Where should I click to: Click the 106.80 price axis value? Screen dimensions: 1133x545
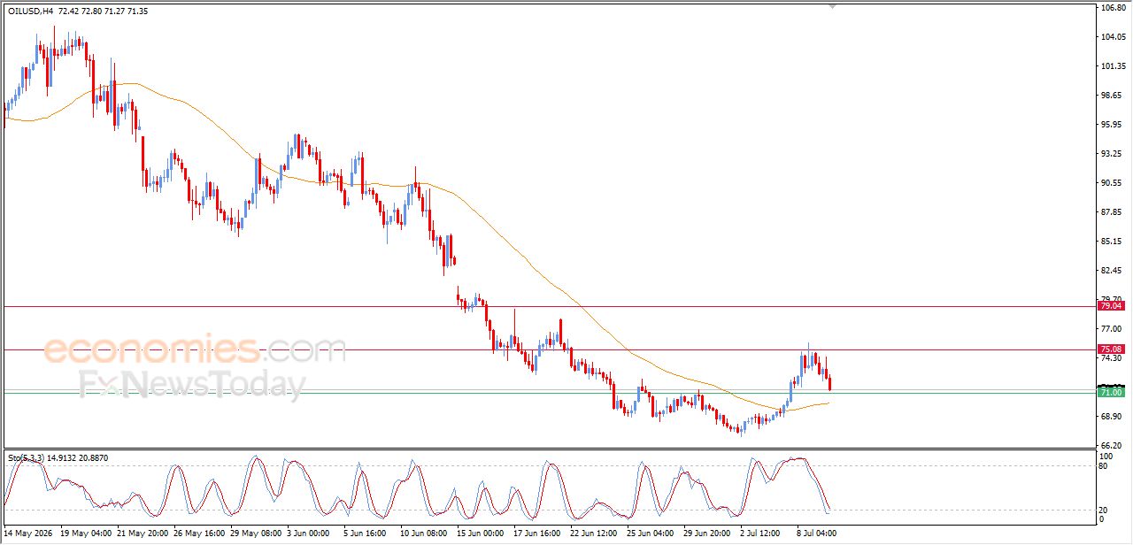[1113, 8]
